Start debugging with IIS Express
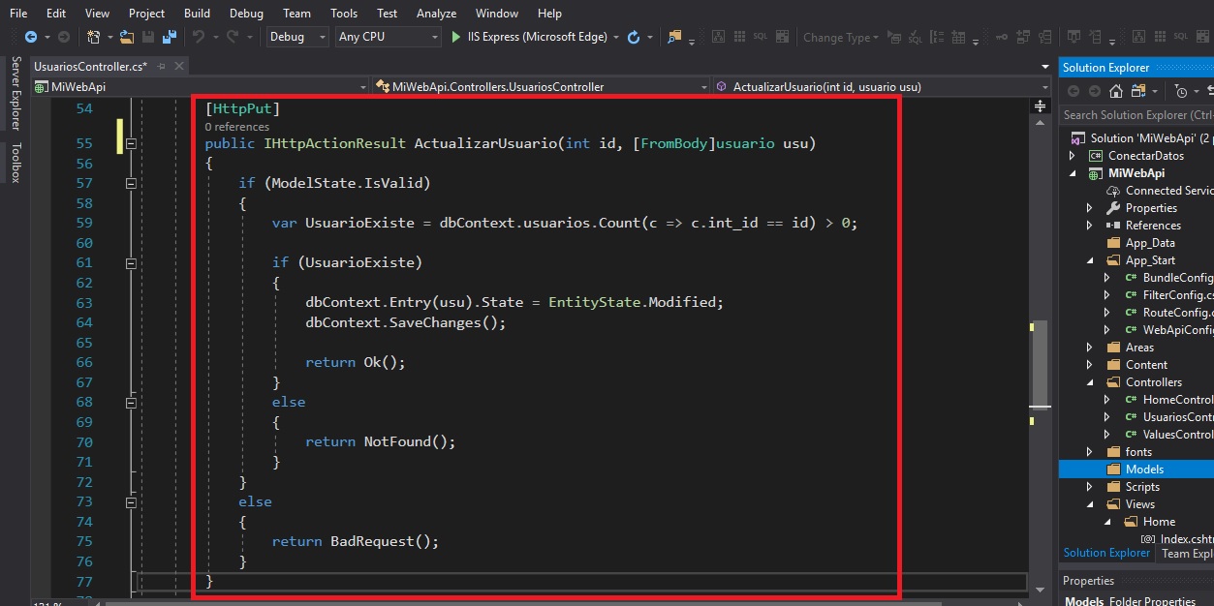Screen dimensions: 1214x606 tap(454, 37)
